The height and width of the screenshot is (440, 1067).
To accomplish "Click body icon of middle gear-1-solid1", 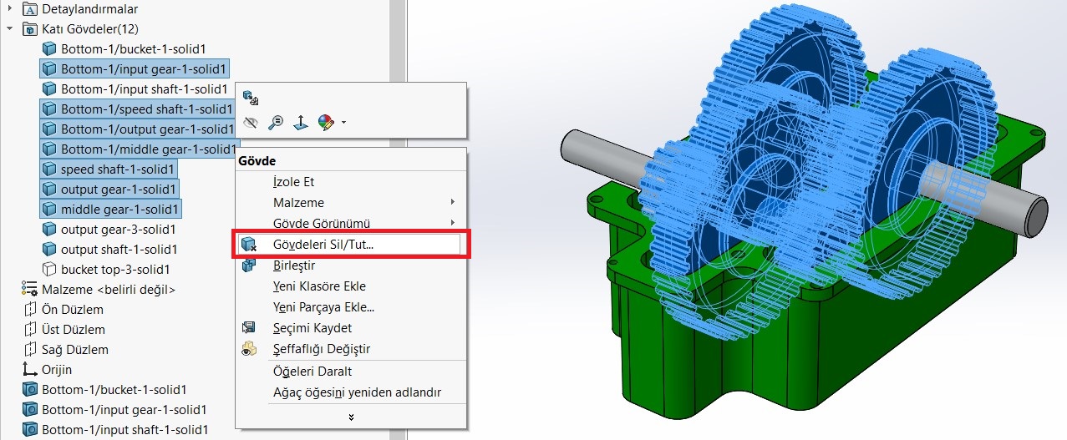I will point(49,209).
